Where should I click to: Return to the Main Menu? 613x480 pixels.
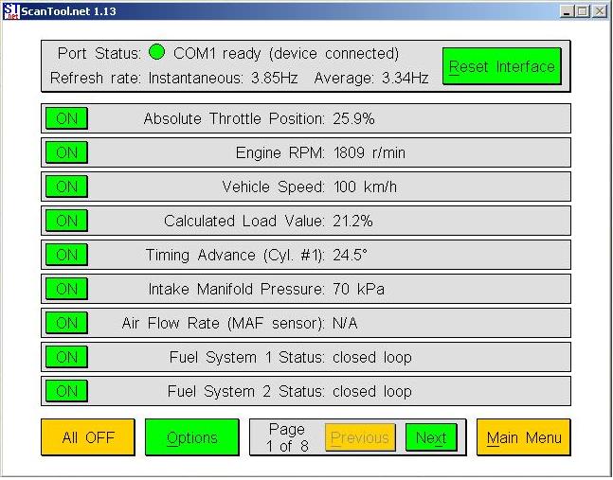pos(524,437)
